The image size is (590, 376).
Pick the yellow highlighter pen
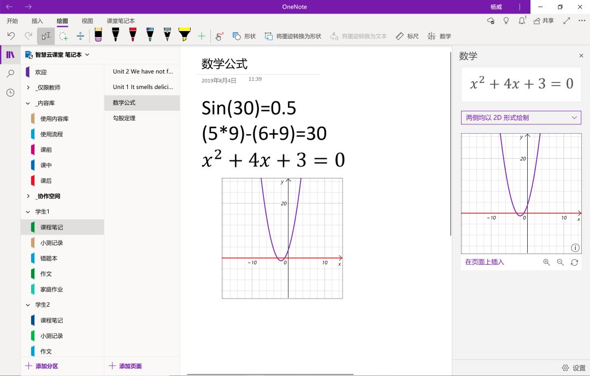tap(184, 35)
